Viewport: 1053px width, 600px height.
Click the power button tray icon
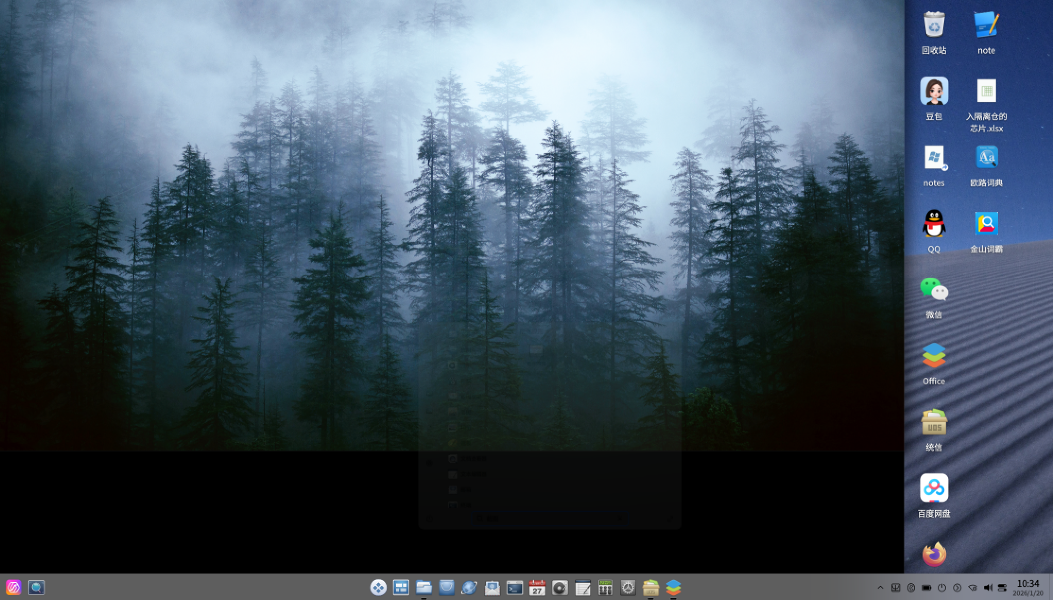[x=942, y=588]
